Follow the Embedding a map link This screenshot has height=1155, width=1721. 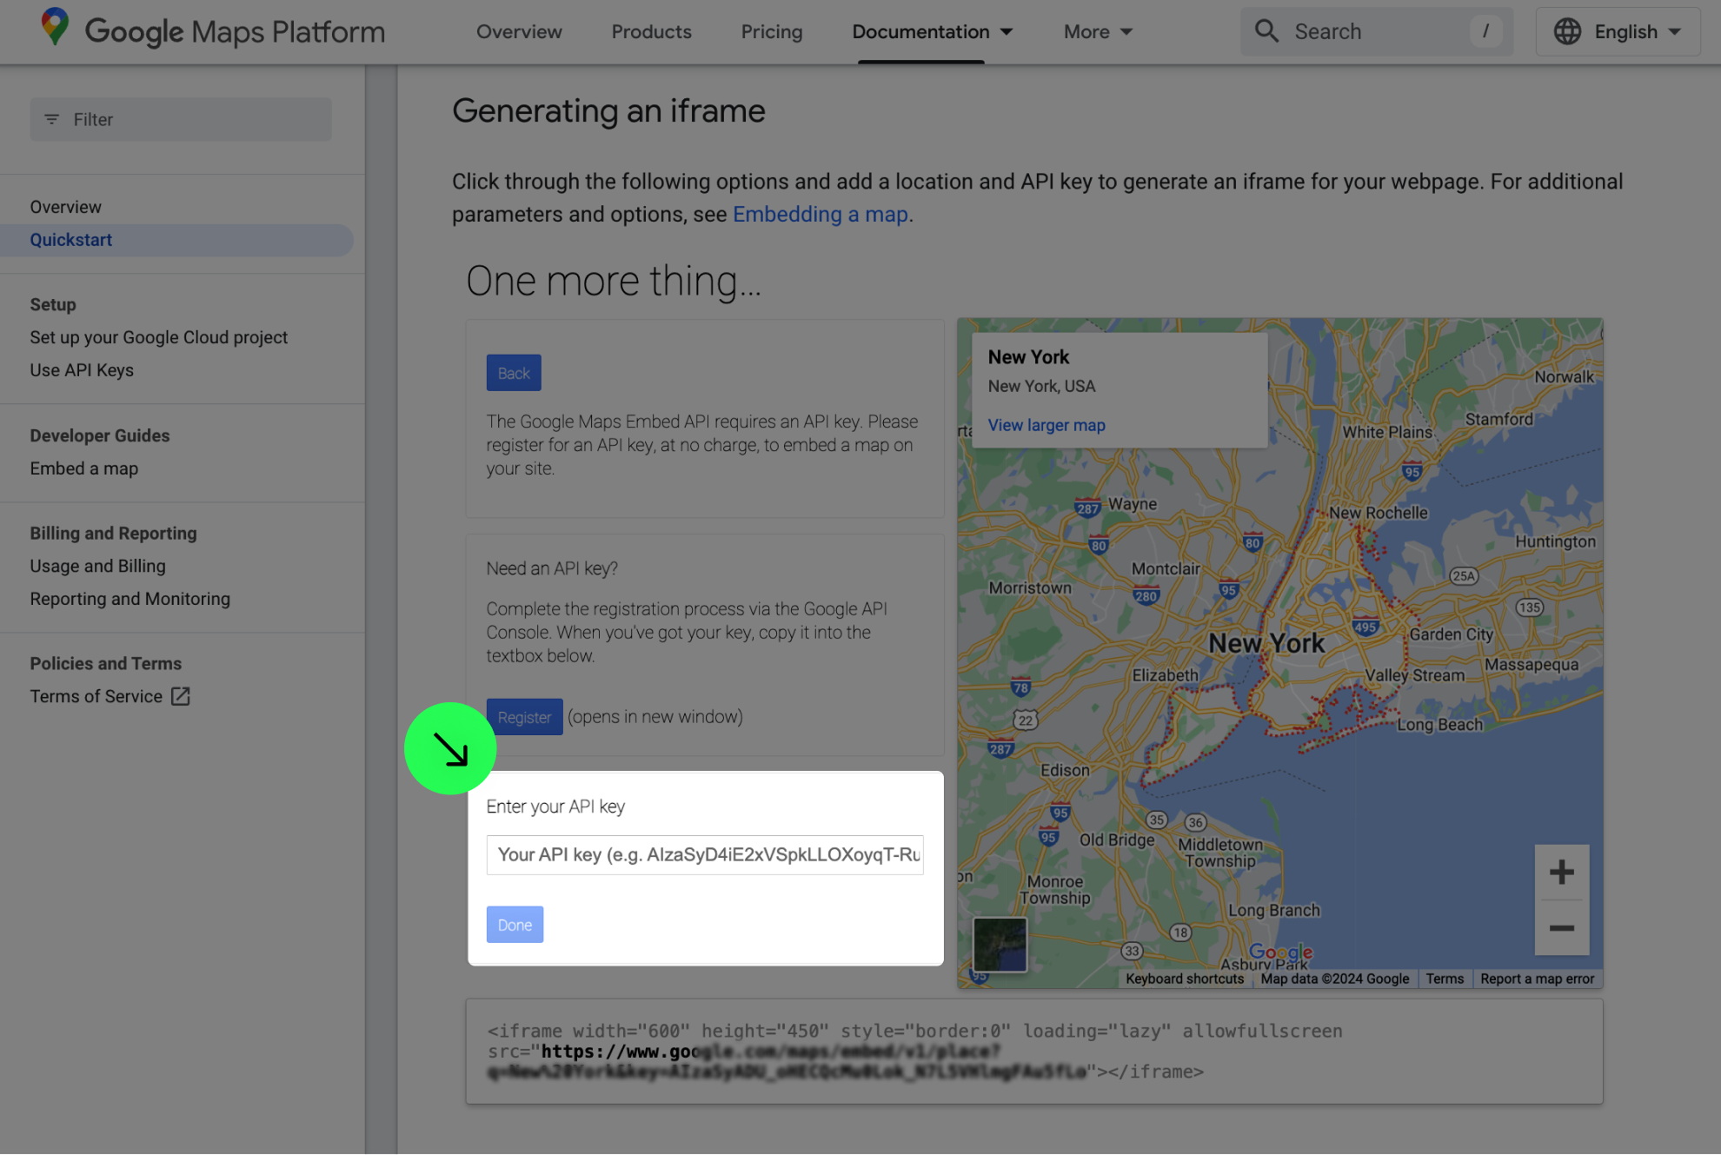(x=820, y=214)
